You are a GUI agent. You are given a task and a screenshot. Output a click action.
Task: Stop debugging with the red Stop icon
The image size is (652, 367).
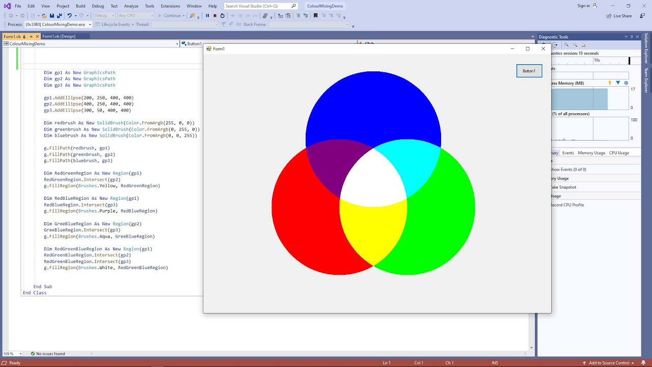coord(215,15)
